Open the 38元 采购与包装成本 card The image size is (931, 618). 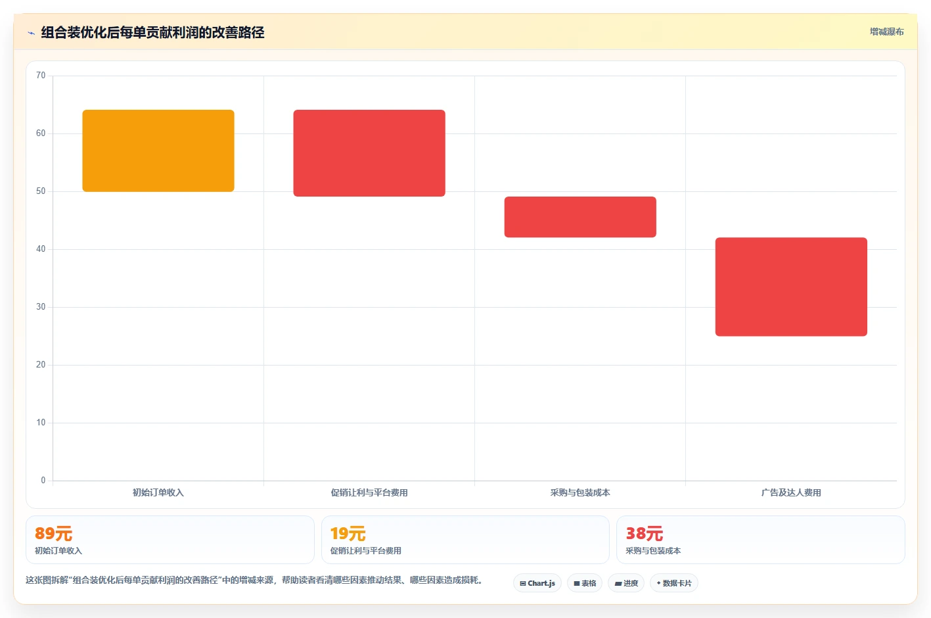(761, 540)
